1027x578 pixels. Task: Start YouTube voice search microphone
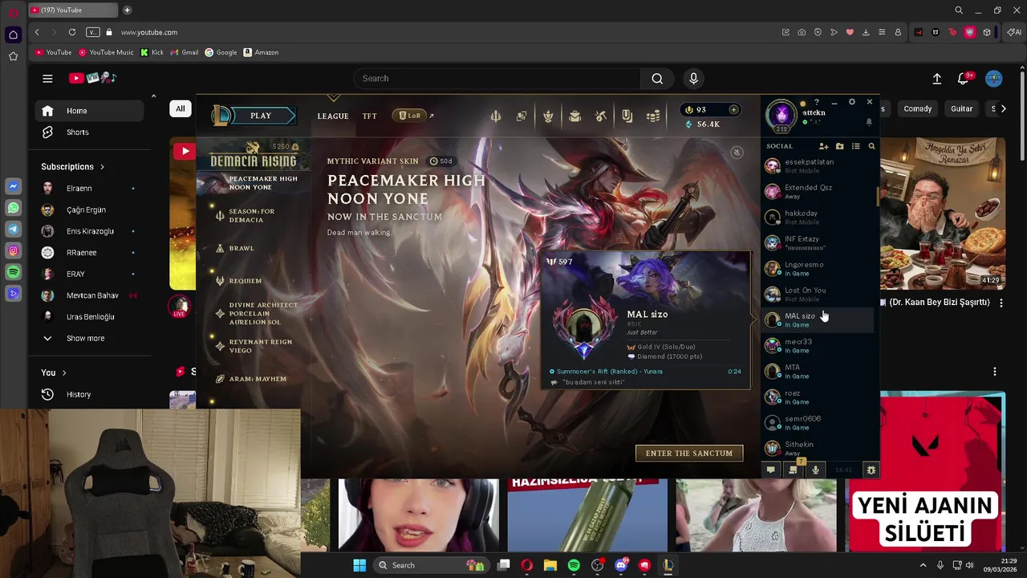tap(694, 78)
